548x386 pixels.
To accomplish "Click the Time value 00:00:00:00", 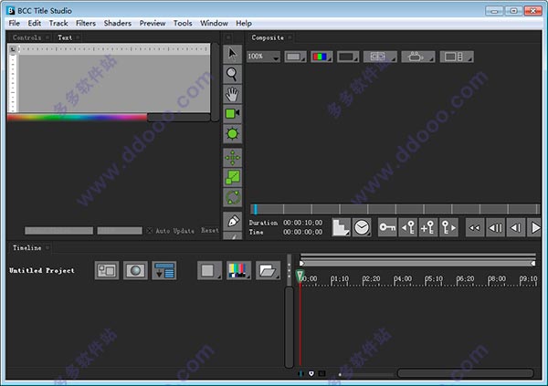I will (302, 232).
